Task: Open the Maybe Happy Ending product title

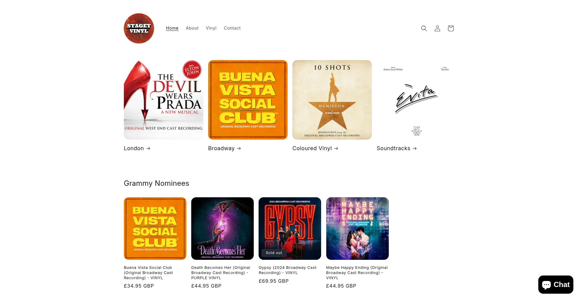Action: point(357,273)
